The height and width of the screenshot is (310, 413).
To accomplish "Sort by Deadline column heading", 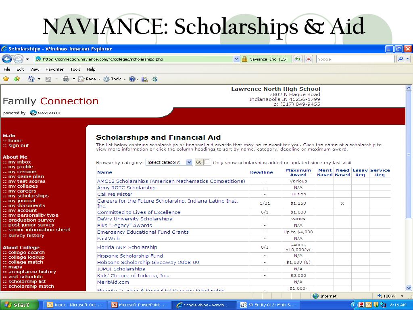I will coord(261,172).
